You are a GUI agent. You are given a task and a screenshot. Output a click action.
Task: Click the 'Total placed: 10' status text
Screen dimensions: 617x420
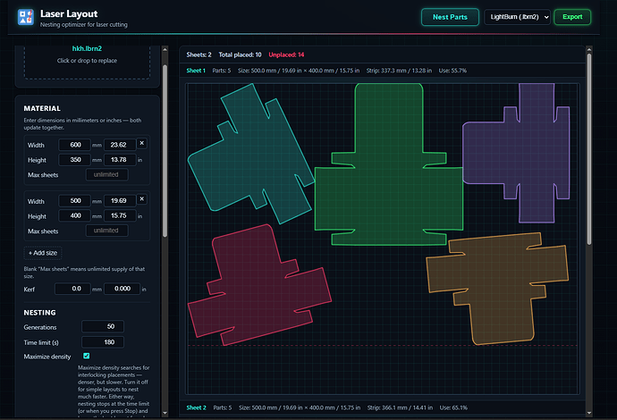click(x=240, y=55)
